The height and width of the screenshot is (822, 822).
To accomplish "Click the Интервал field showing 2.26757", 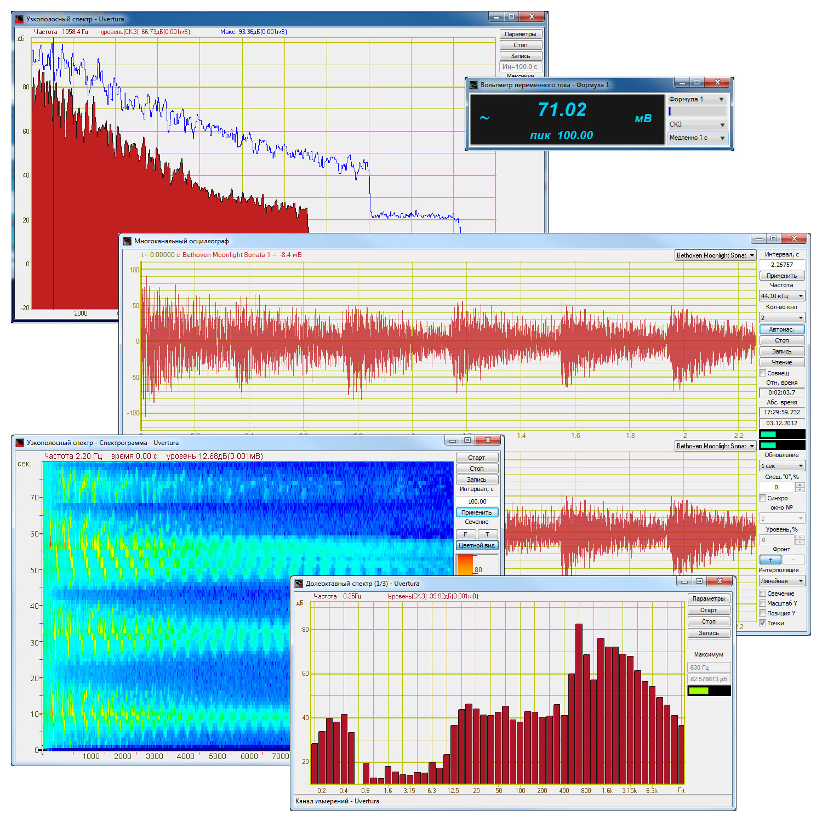I will tap(782, 265).
